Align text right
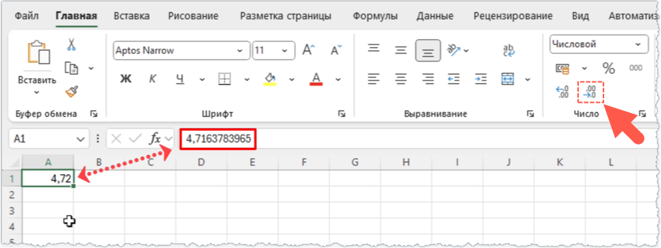661x248 pixels. pyautogui.click(x=428, y=79)
